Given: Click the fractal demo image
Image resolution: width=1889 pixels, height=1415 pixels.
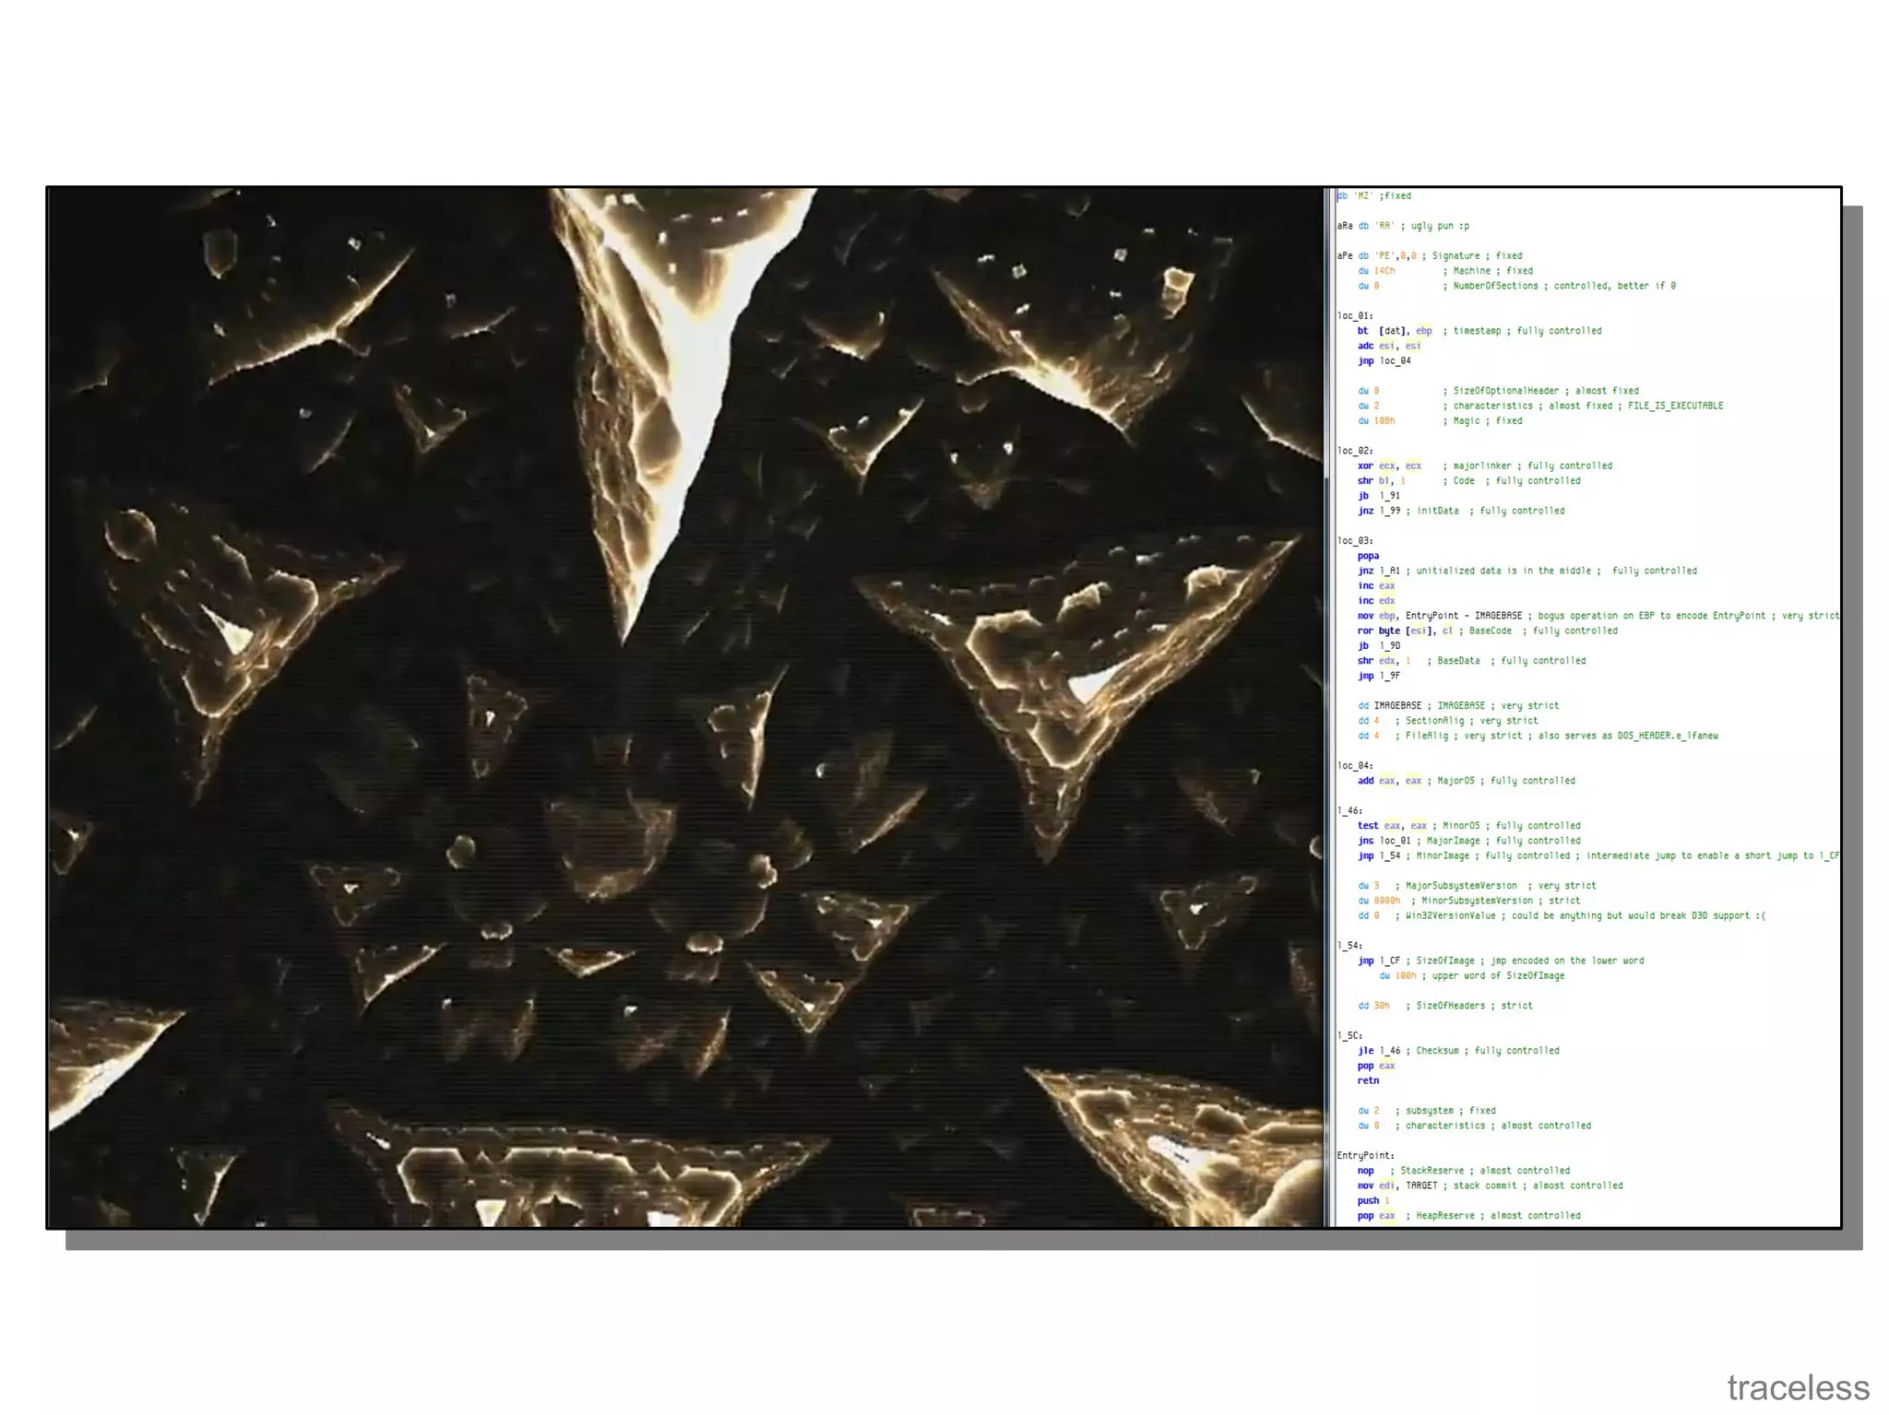Looking at the screenshot, I should click(685, 707).
